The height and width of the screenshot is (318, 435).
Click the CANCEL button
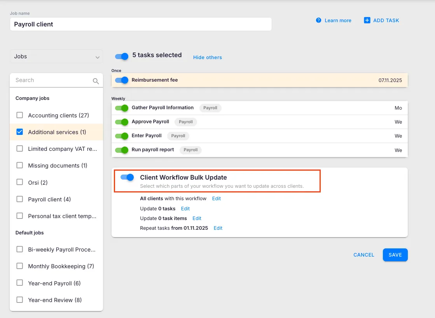click(363, 255)
